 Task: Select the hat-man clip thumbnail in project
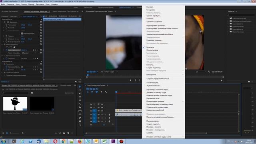pos(15,104)
